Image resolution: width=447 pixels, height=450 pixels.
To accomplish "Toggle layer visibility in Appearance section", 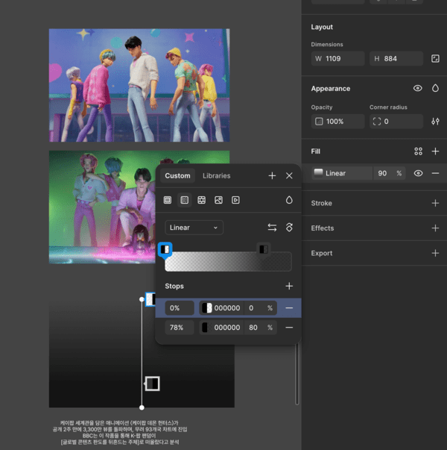I will click(417, 88).
